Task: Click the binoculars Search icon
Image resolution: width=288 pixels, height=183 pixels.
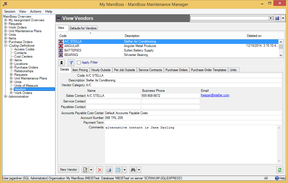Action: (x=133, y=170)
